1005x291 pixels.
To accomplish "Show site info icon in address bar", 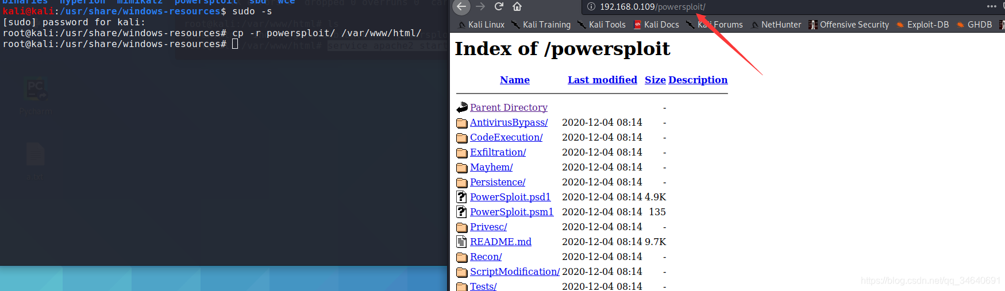I will [x=591, y=7].
